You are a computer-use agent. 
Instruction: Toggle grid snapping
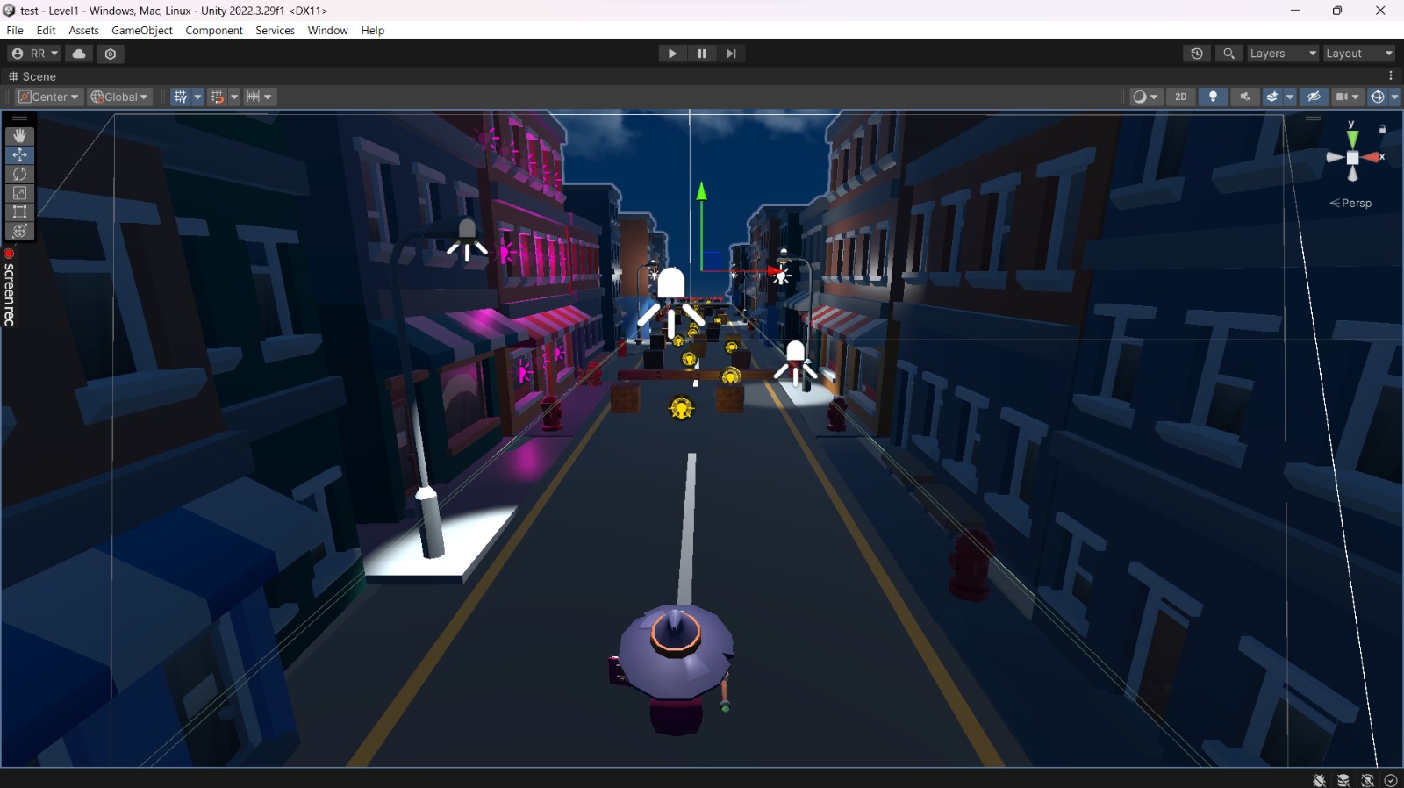[x=217, y=97]
